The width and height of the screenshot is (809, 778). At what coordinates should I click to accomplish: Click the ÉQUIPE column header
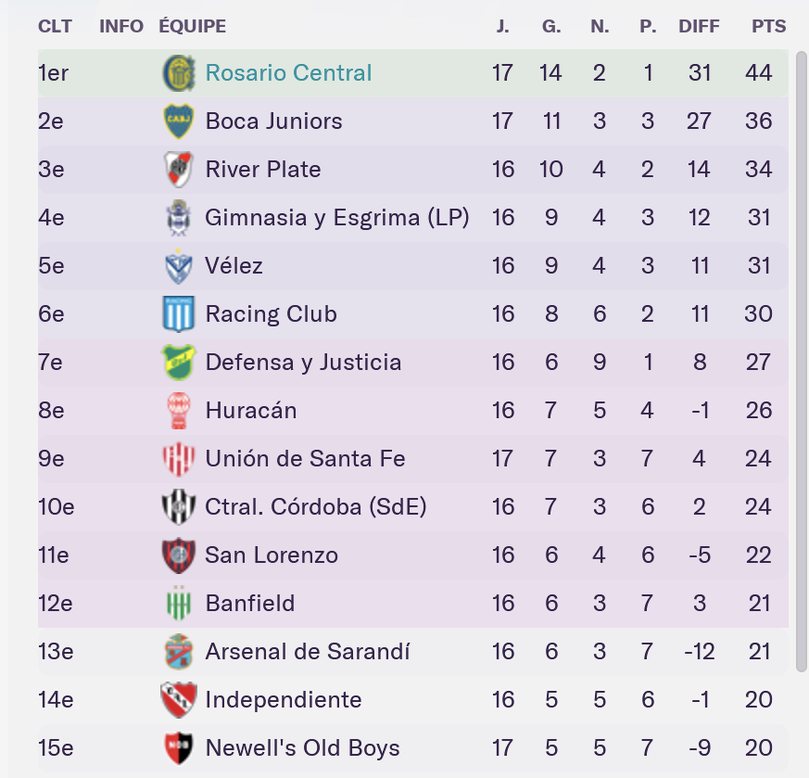[193, 26]
